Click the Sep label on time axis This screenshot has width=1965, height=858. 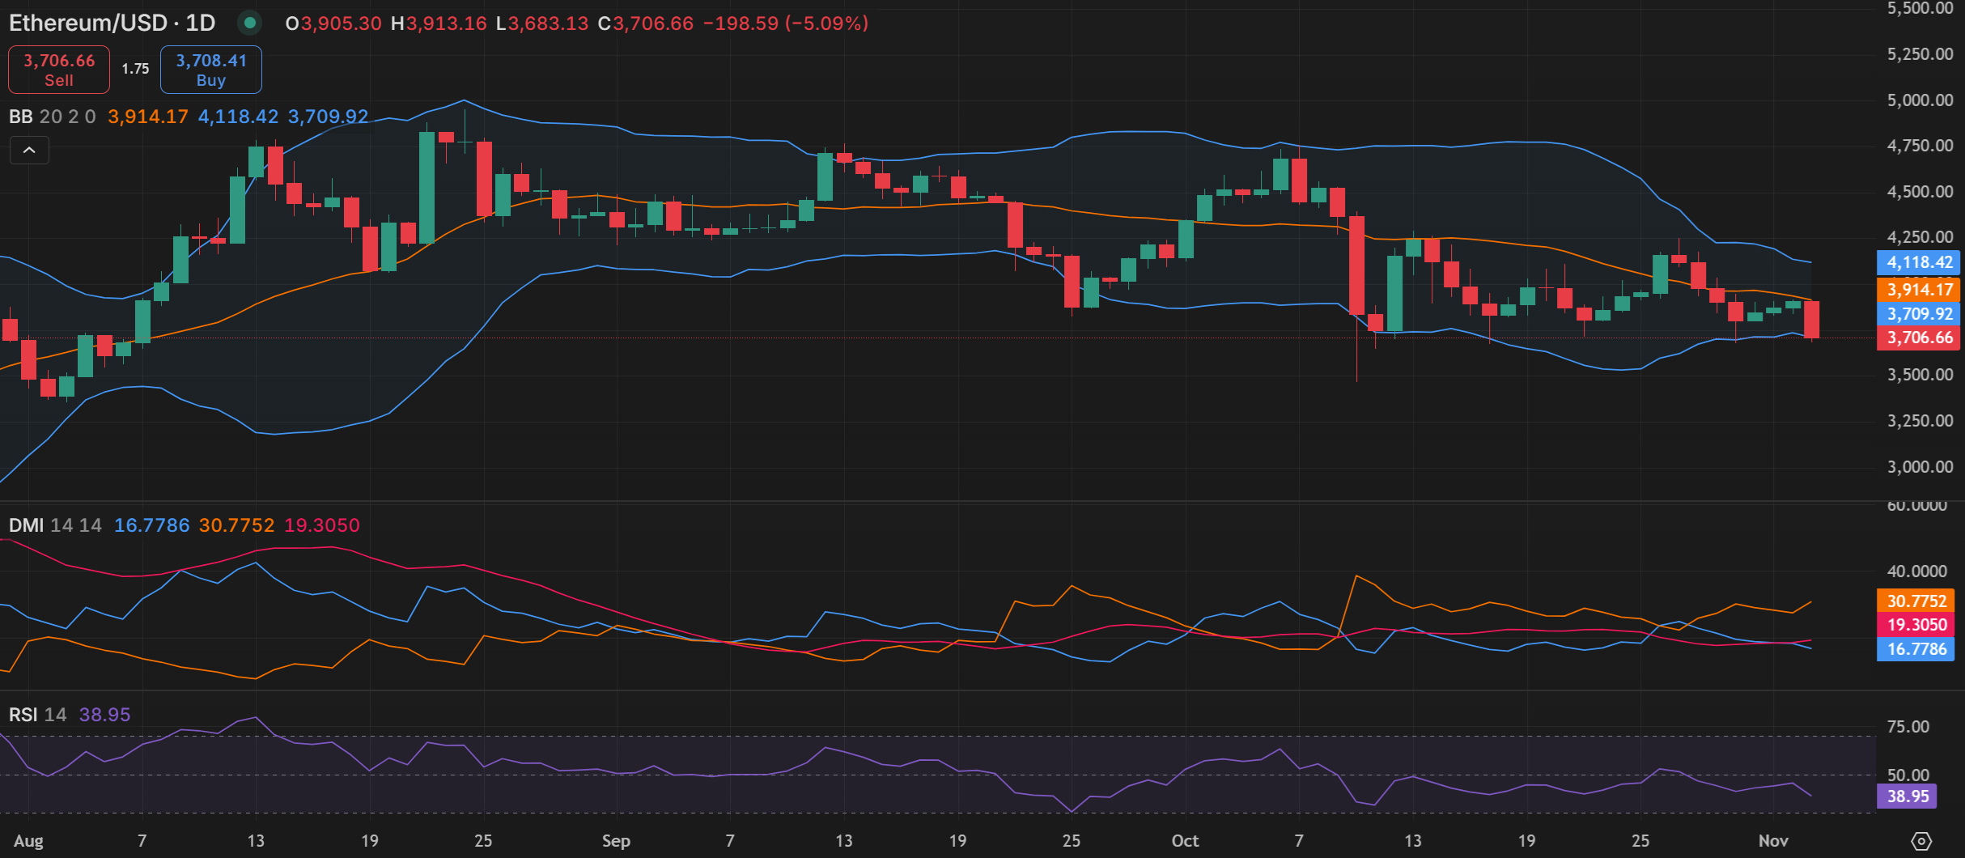pyautogui.click(x=616, y=841)
